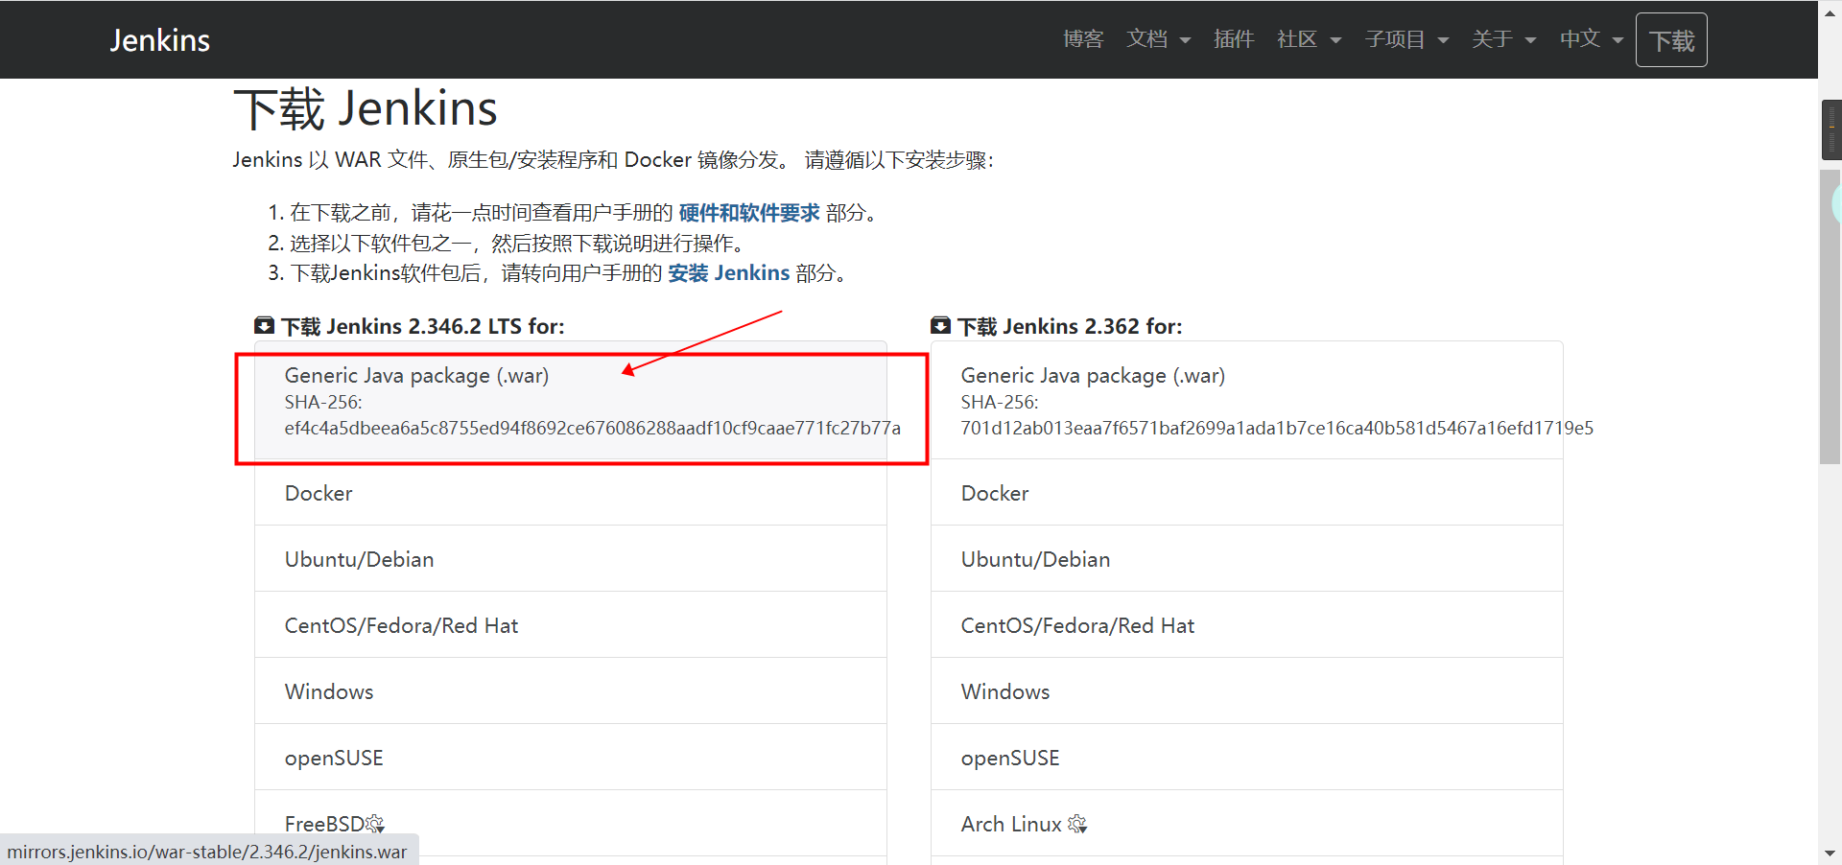This screenshot has width=1842, height=865.
Task: Open CentOS/Fedora/Red Hat LTS package
Action: point(571,625)
